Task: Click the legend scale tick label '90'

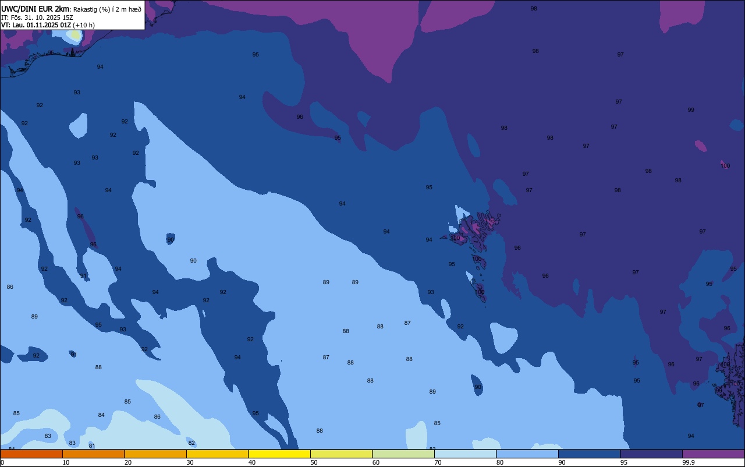Action: click(x=562, y=462)
